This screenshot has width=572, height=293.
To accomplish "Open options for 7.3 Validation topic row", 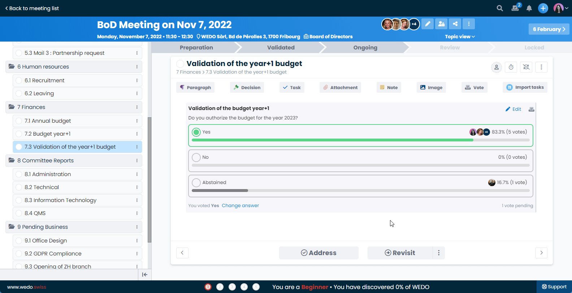I will [x=137, y=147].
